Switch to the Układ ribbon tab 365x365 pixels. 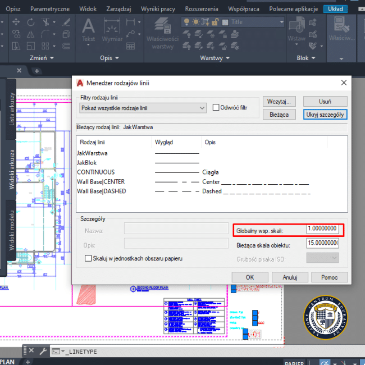[335, 9]
